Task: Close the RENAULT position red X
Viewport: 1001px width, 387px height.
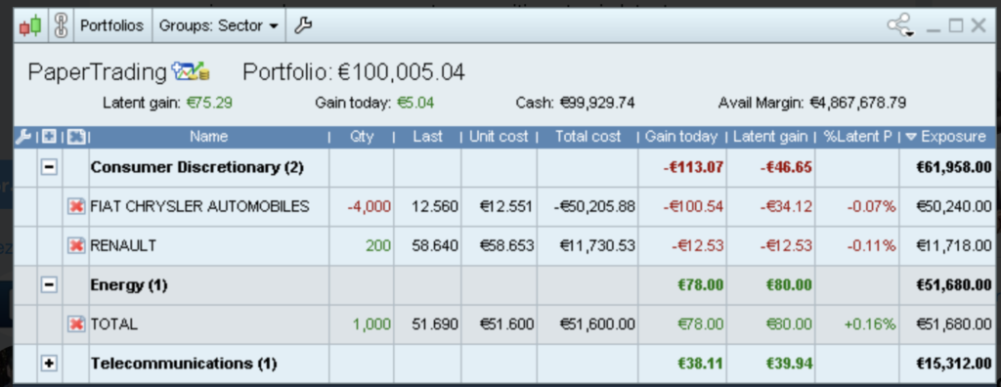Action: tap(76, 246)
